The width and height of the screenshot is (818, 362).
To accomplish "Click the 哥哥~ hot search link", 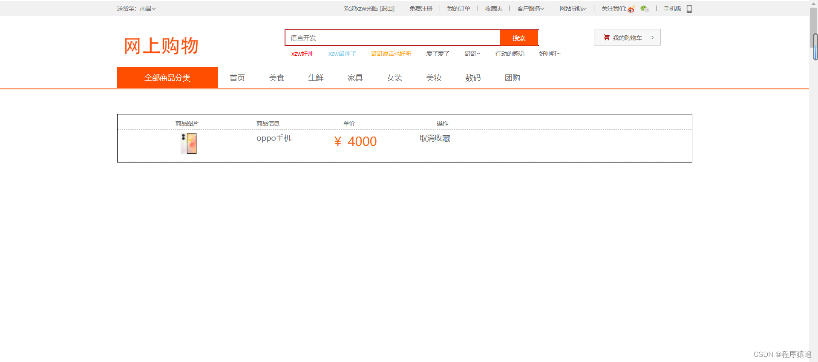I will pyautogui.click(x=472, y=54).
